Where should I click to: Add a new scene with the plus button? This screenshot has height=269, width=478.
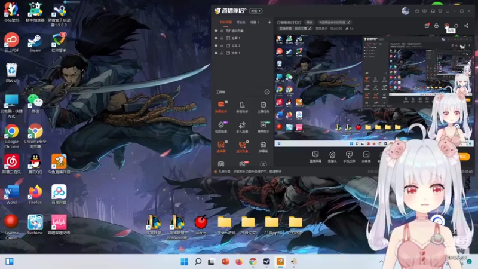269,22
